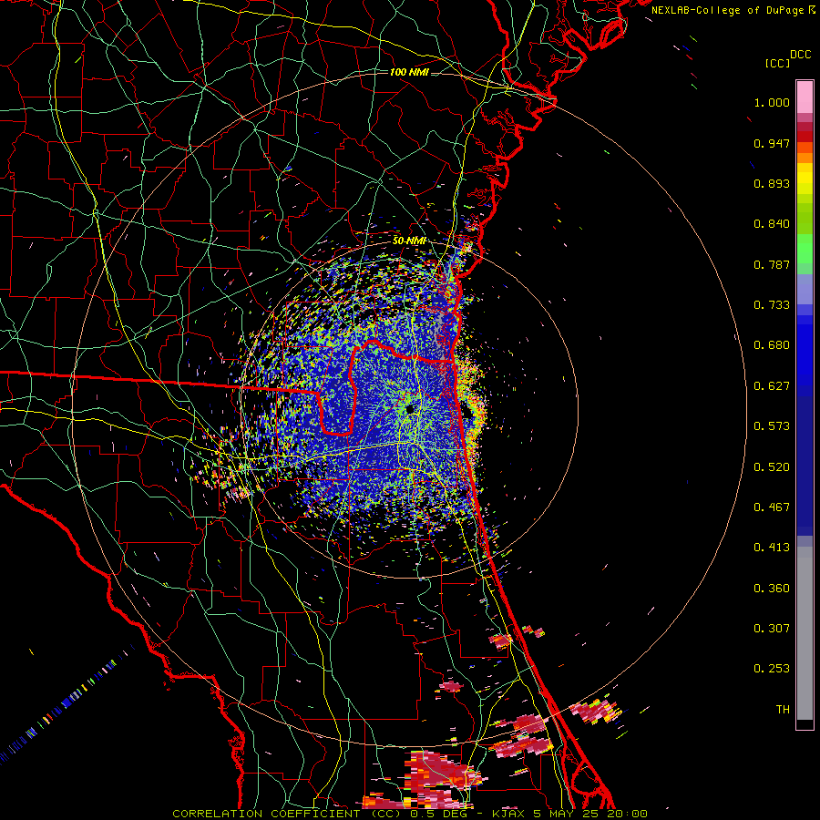
Task: Select the 0.680 scale value
Action: coord(772,345)
